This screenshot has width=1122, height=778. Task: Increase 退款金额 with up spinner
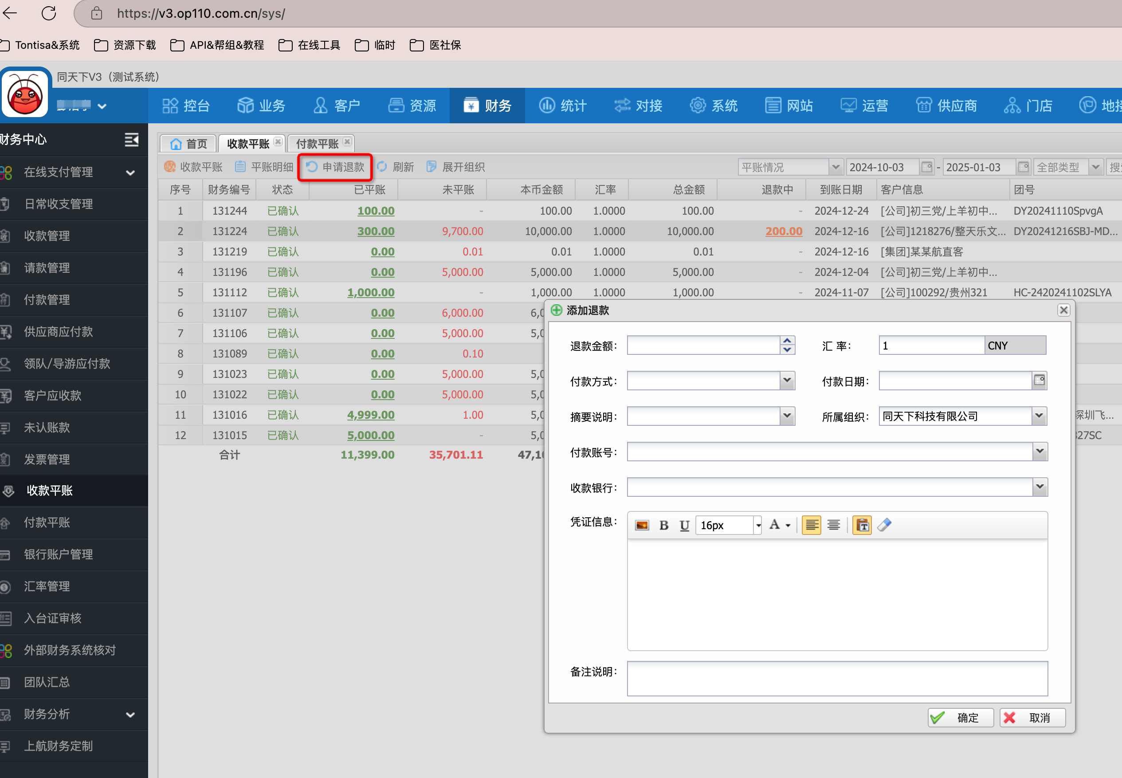click(x=787, y=341)
